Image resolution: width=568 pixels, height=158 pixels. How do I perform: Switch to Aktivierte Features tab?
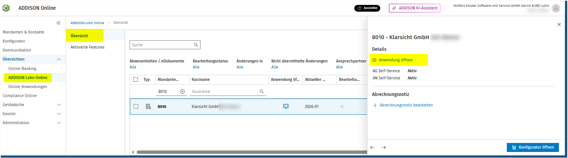[x=88, y=47]
